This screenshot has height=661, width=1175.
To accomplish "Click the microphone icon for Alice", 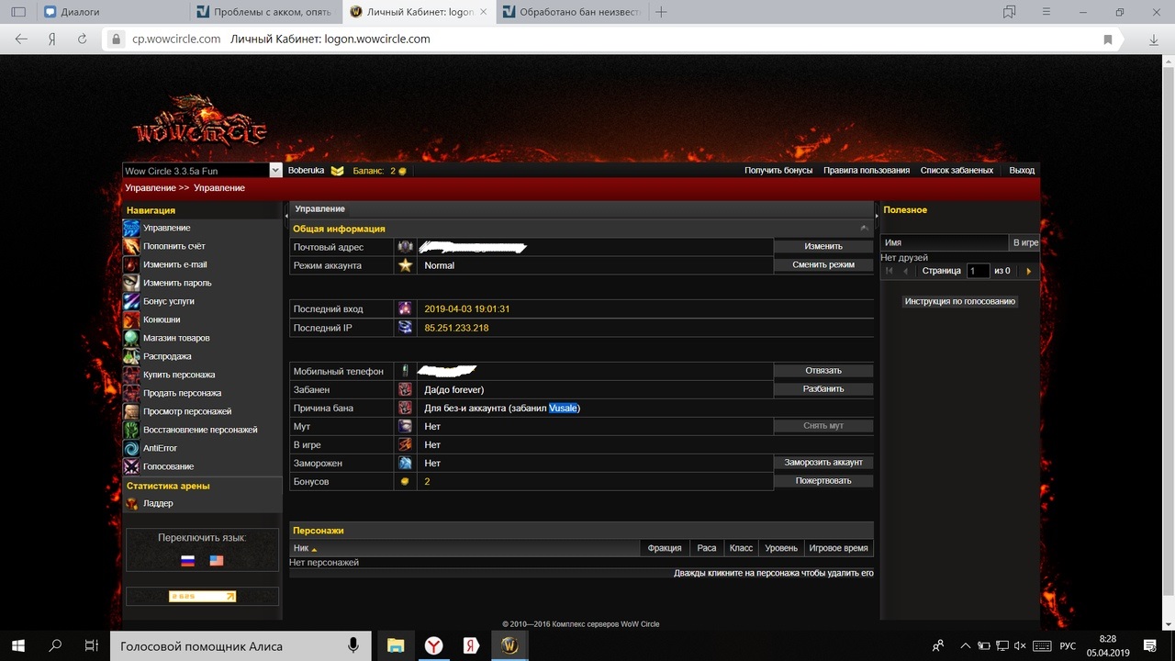I will coord(353,645).
